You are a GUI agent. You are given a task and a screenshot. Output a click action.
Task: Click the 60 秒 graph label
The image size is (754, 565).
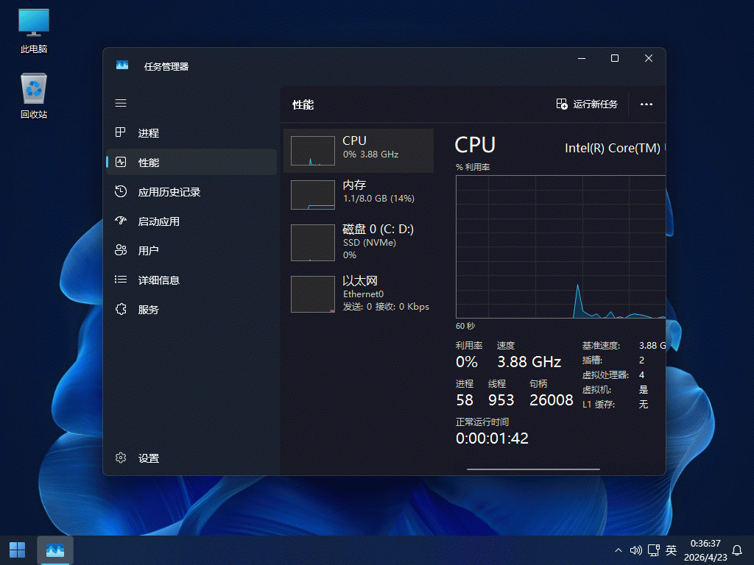click(465, 326)
